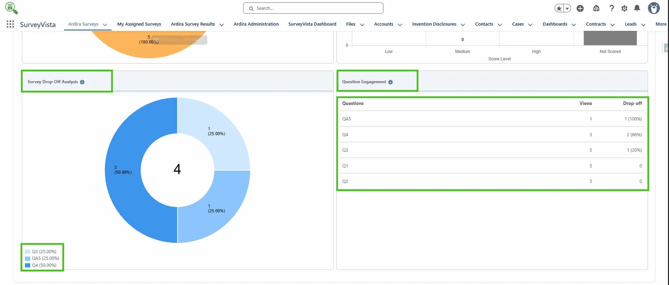This screenshot has width=669, height=285.
Task: Open the Salesforce Guidance Center icon
Action: tap(596, 8)
